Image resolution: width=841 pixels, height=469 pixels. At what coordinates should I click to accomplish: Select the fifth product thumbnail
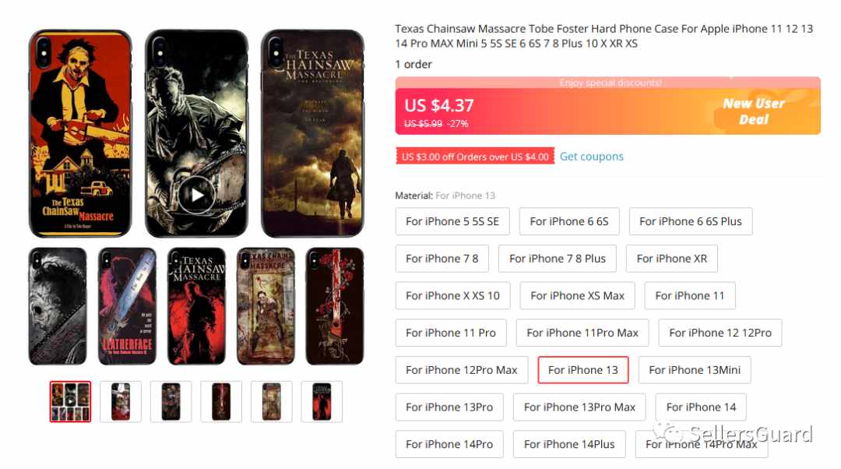272,401
